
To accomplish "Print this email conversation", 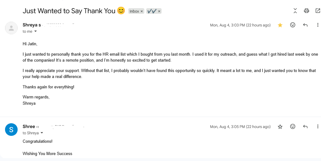I will [x=306, y=11].
